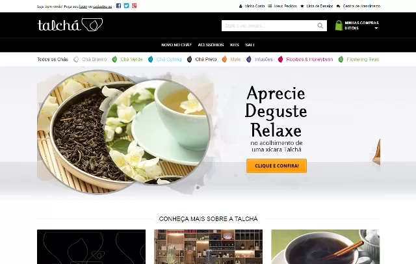Click the login link

tap(83, 7)
